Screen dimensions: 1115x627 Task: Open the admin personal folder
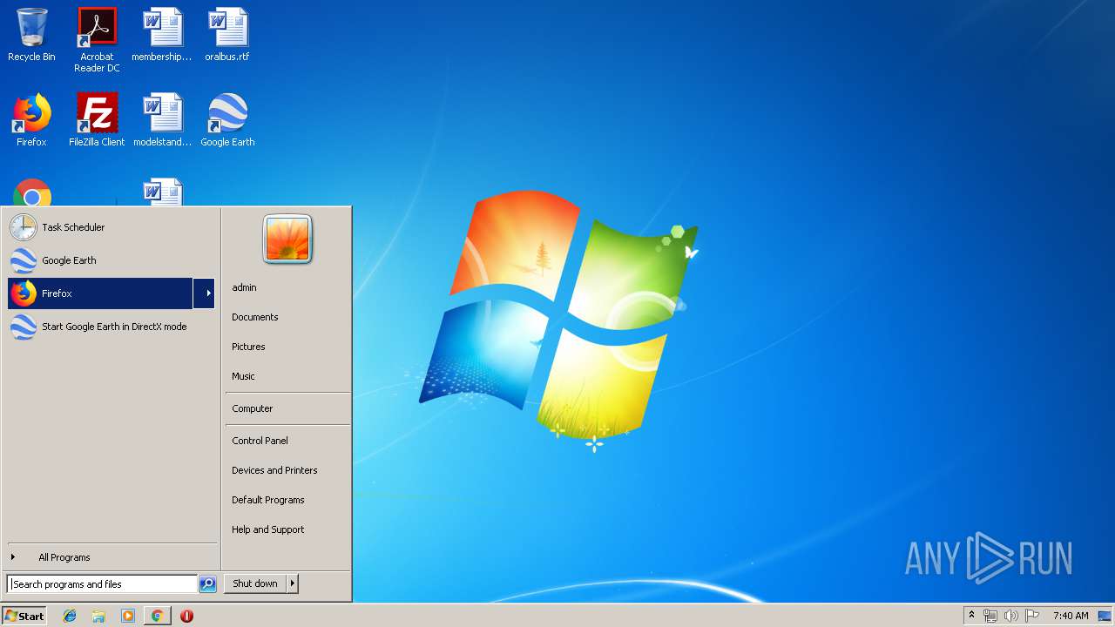click(244, 287)
